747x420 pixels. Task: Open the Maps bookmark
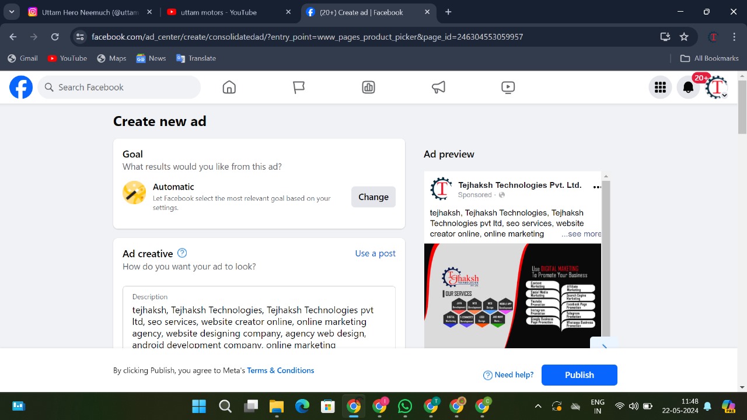111,58
